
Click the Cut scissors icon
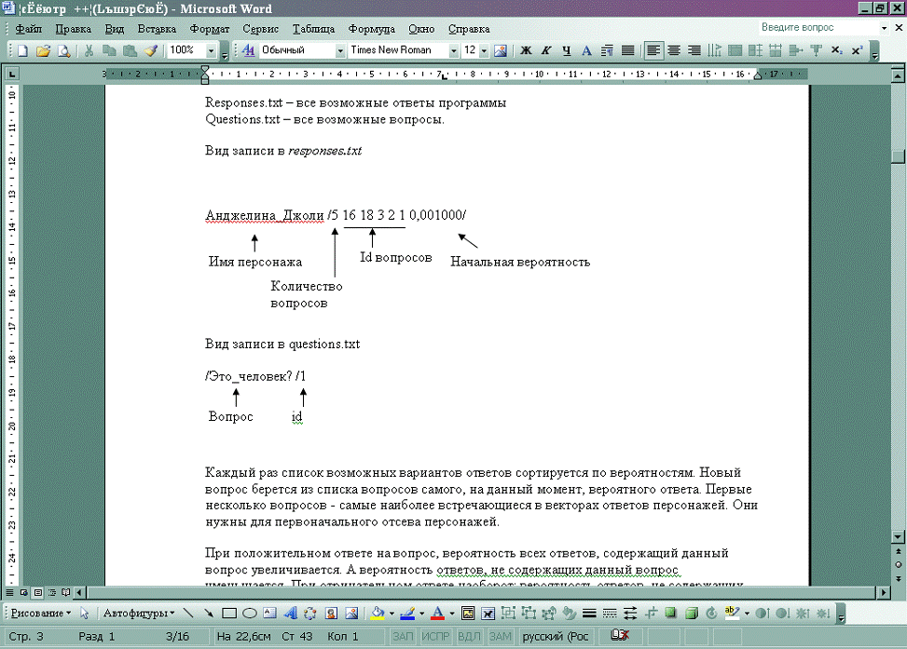click(x=89, y=50)
